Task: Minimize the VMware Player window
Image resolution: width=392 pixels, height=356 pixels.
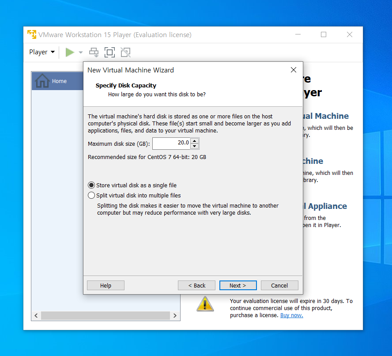Action: click(298, 34)
